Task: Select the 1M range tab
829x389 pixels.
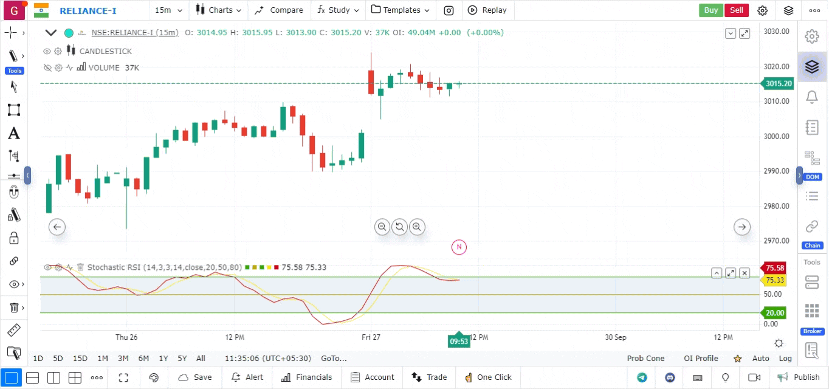Action: click(x=103, y=359)
